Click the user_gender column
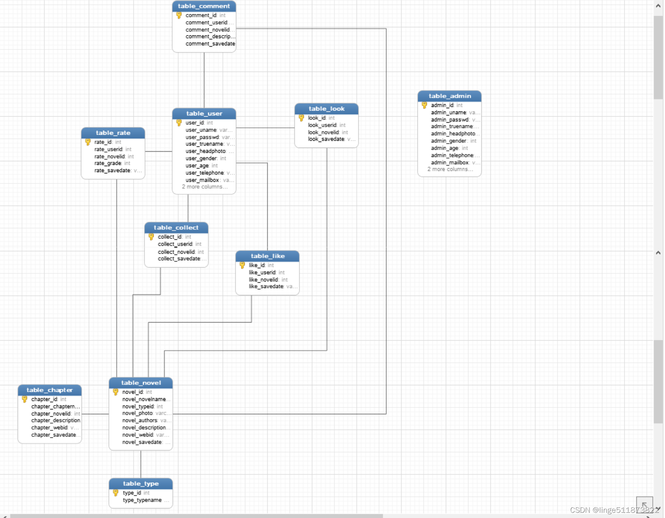Screen dimensions: 665x518 (x=206, y=158)
